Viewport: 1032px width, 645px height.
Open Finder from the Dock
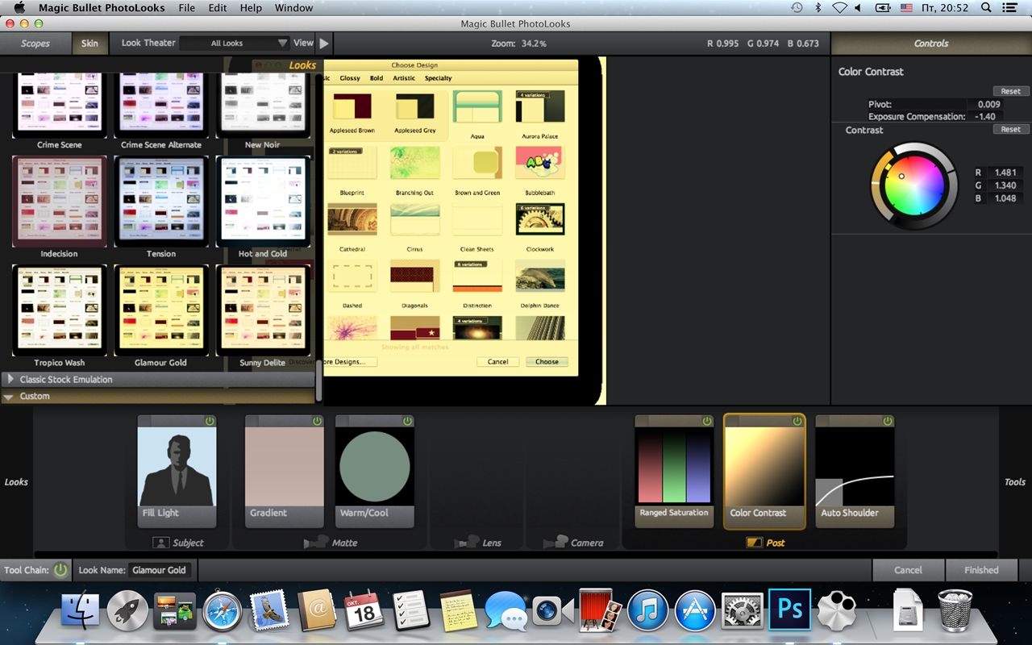tap(81, 612)
